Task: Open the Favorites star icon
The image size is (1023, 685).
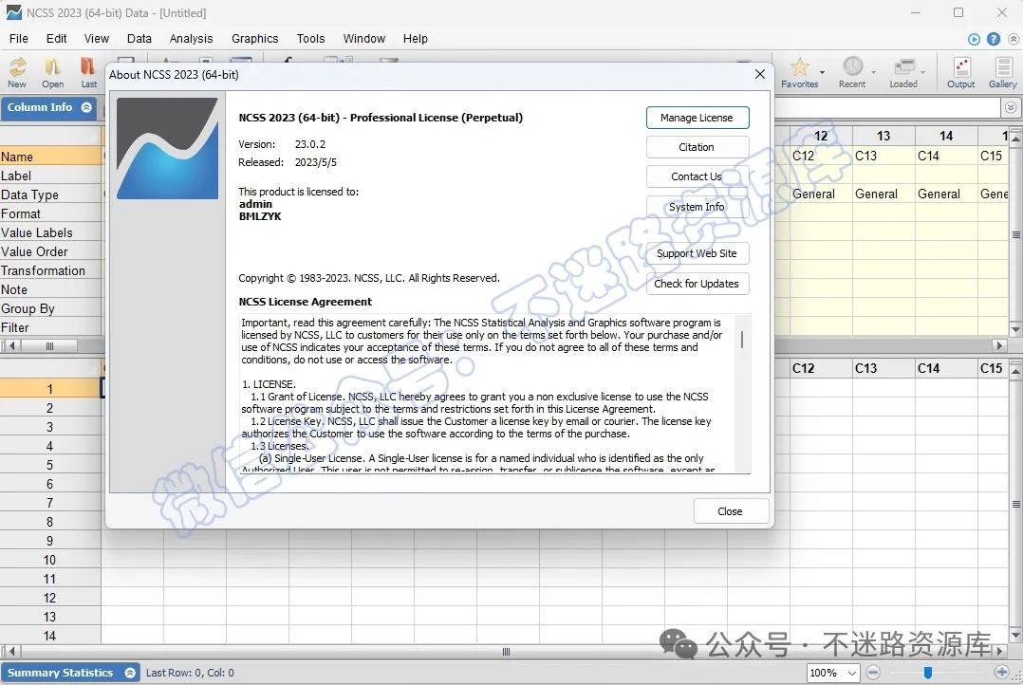Action: [799, 72]
